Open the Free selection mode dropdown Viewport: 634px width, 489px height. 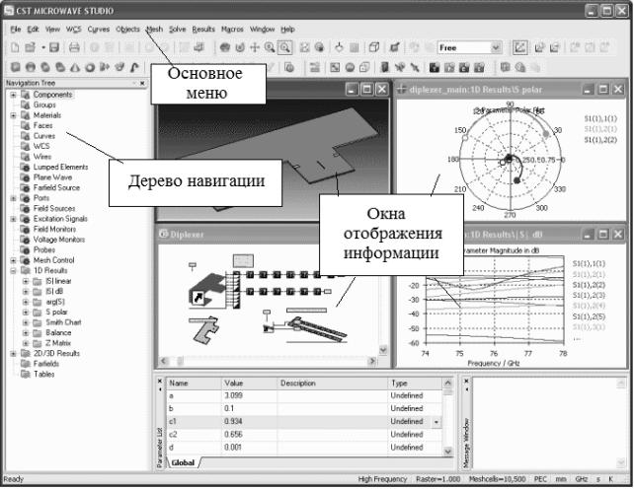[x=496, y=47]
